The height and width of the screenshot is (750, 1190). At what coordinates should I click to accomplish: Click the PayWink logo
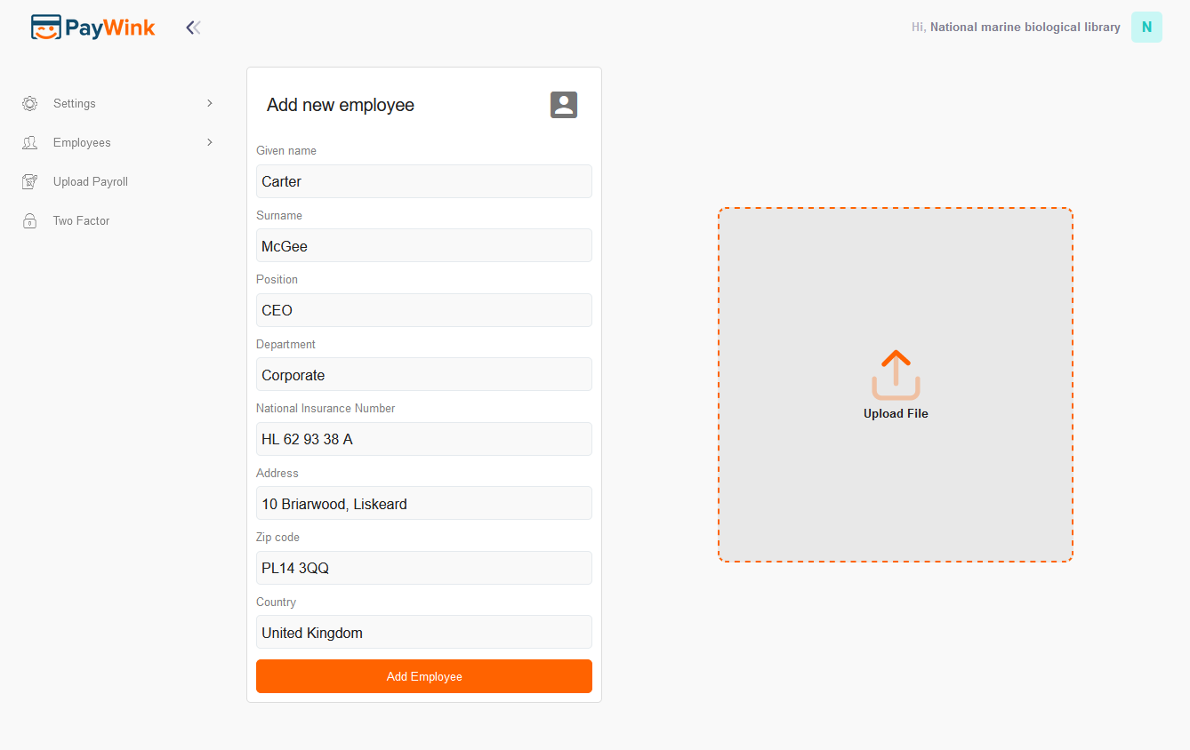click(92, 28)
